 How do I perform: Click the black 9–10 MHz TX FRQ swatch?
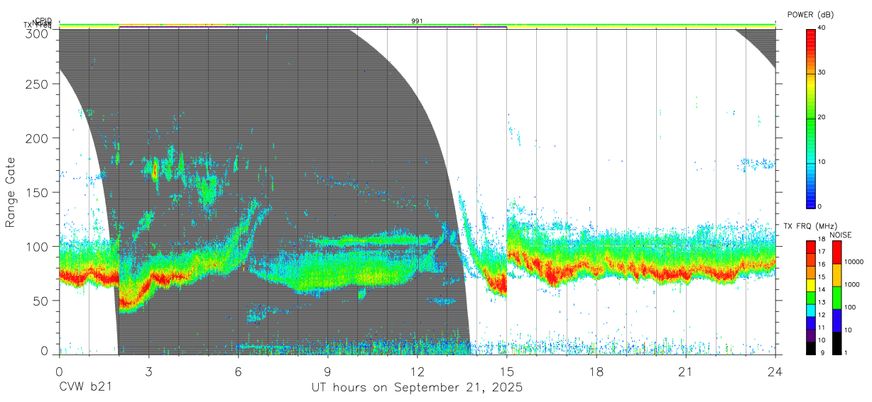click(x=810, y=347)
